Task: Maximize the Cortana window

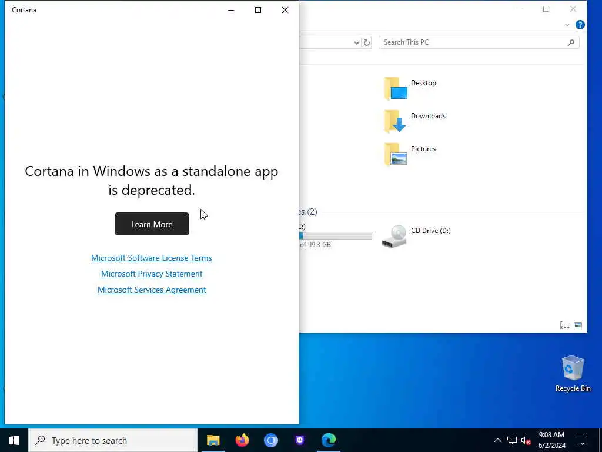Action: (258, 10)
